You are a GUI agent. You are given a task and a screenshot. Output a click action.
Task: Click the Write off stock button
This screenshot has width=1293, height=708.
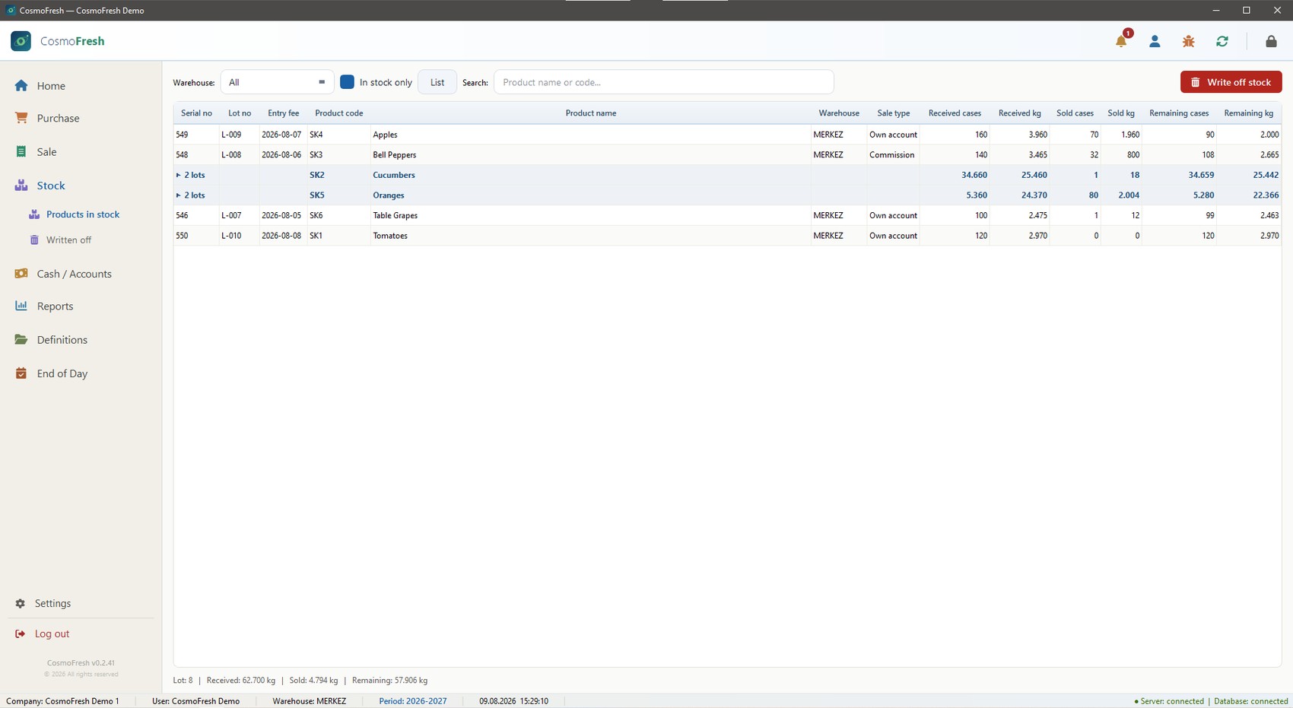(x=1231, y=82)
